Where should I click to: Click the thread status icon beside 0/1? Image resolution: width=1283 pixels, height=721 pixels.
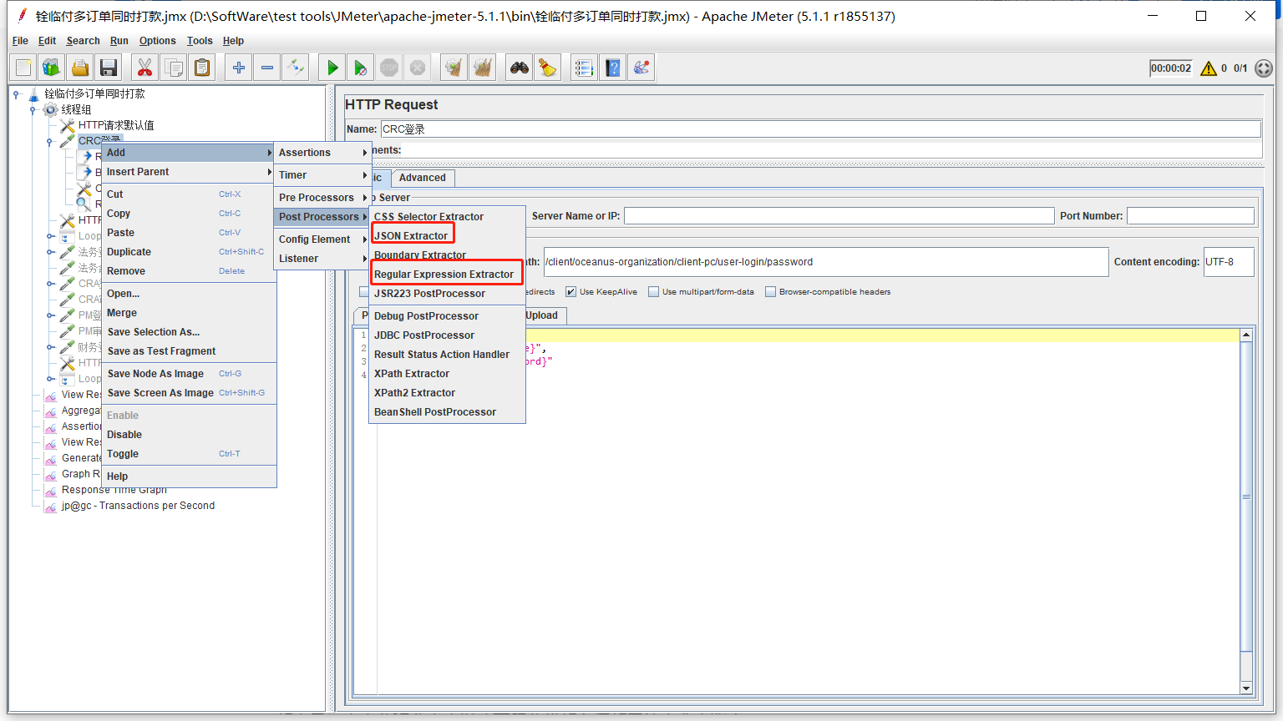(1264, 68)
